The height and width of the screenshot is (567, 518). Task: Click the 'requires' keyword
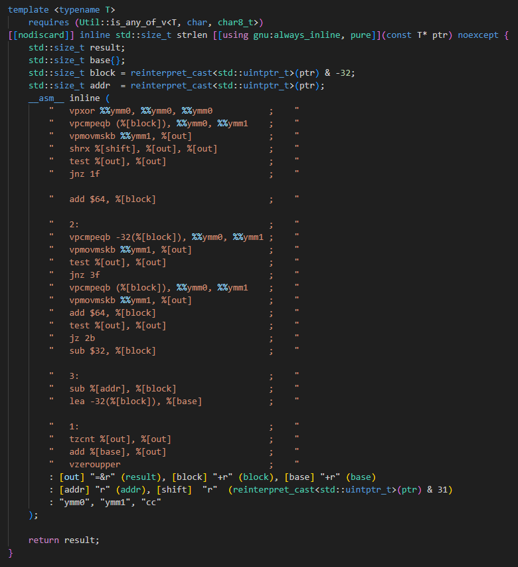click(x=48, y=23)
